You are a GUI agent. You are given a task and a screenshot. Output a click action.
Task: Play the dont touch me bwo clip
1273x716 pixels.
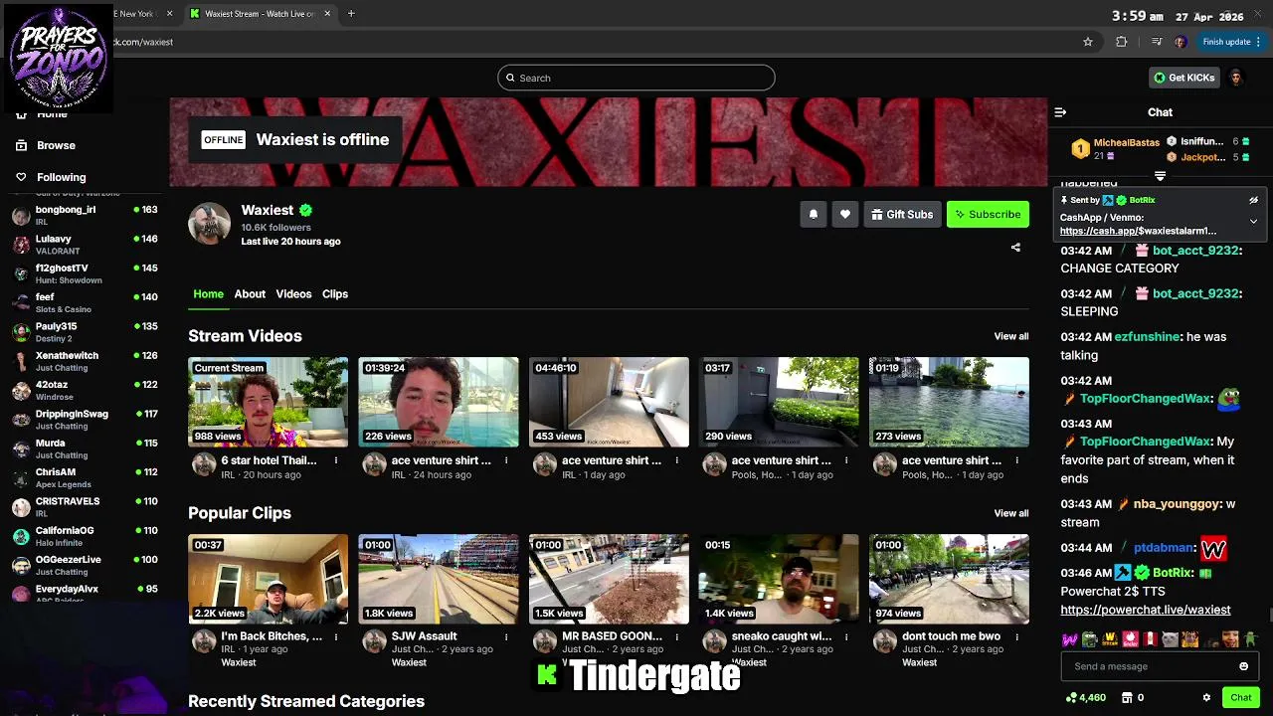pos(949,579)
